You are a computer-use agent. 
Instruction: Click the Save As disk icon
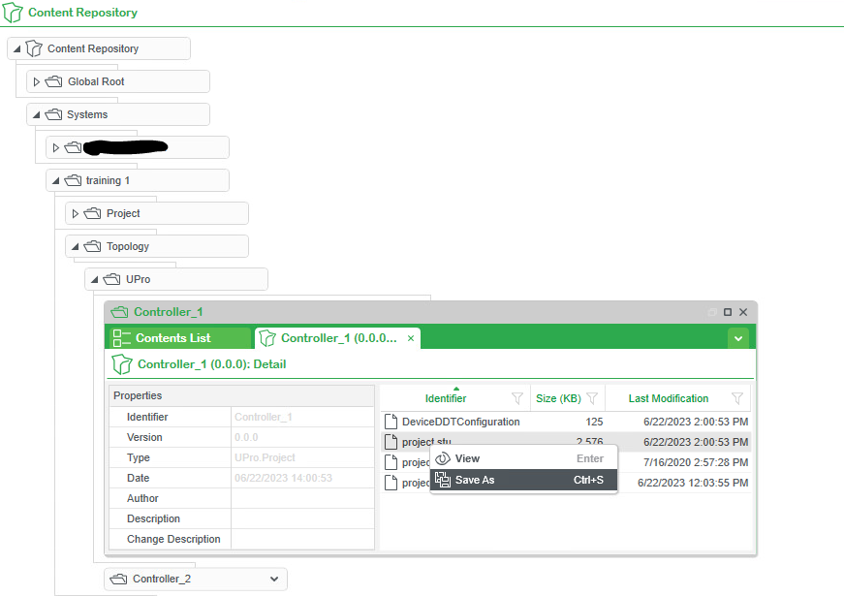click(443, 480)
